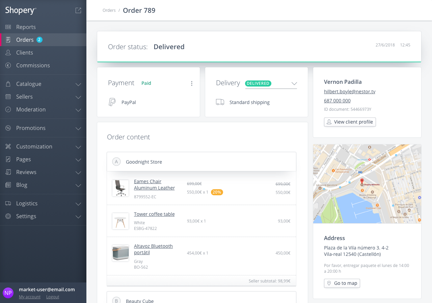432x303 pixels.
Task: Go to Orders via the breadcrumb
Action: pyautogui.click(x=109, y=10)
